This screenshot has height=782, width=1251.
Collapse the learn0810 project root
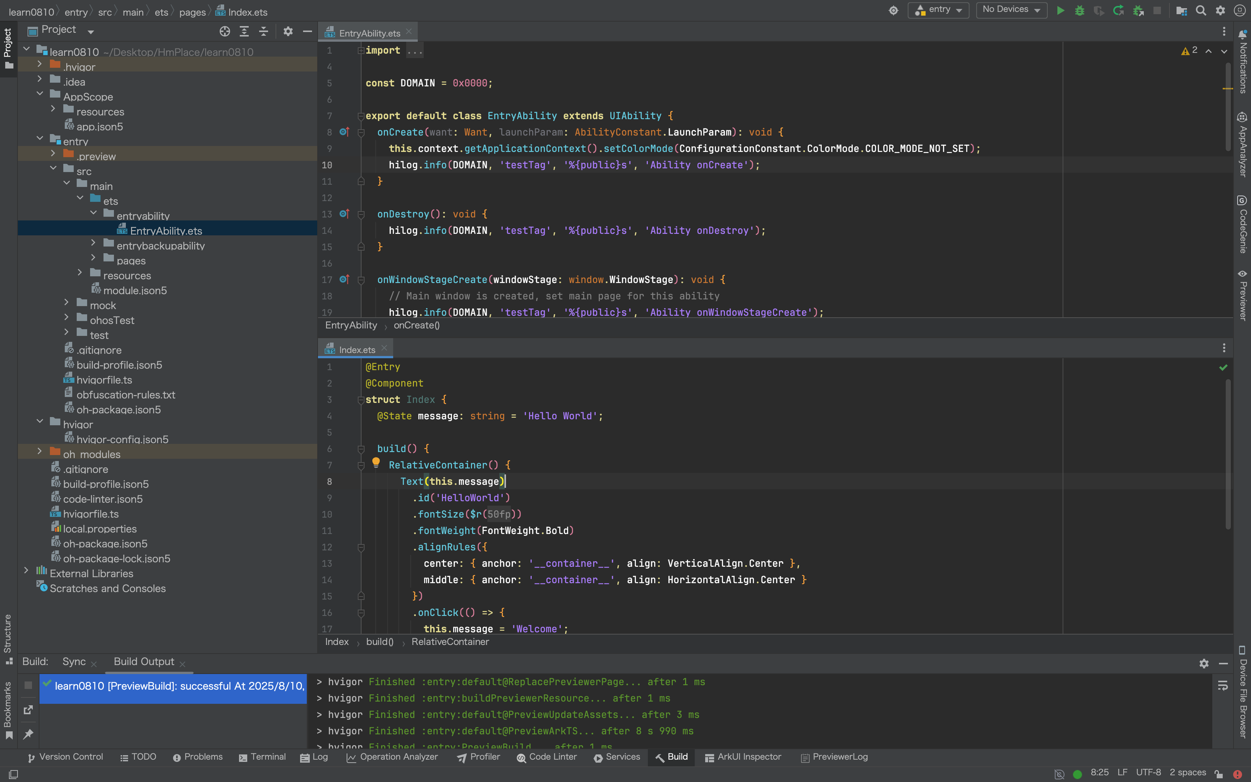pyautogui.click(x=26, y=49)
